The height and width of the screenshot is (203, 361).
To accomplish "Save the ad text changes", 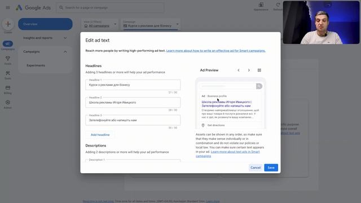I will coord(271,167).
